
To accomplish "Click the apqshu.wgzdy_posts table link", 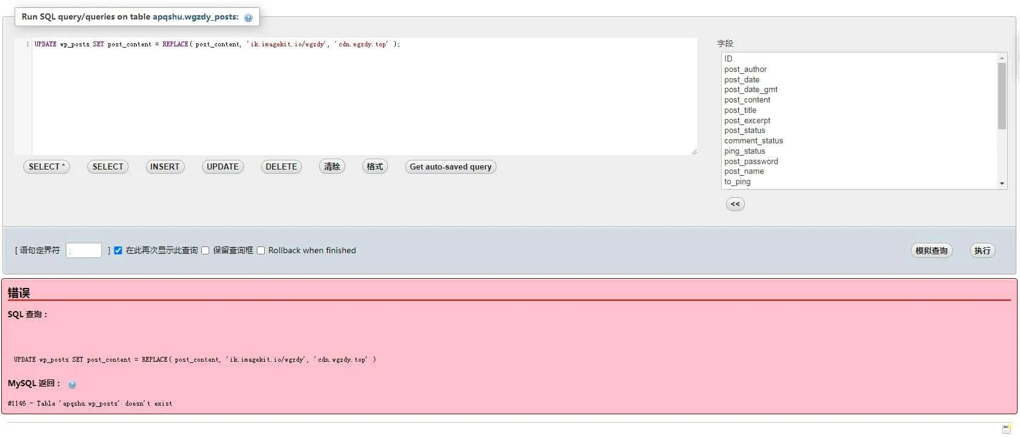I will 195,16.
